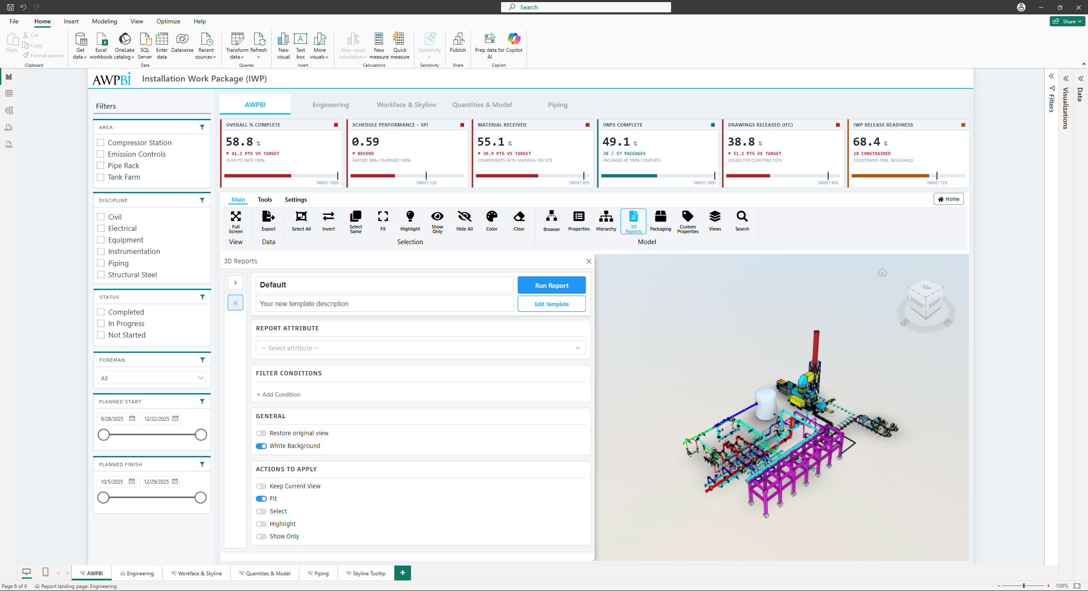The height and width of the screenshot is (591, 1088).
Task: Toggle the 3D Reports tool
Action: click(633, 222)
